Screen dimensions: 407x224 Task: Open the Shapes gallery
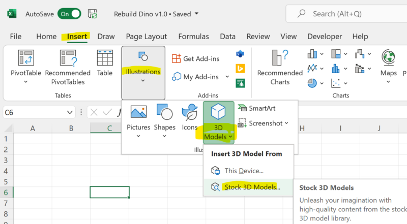164,121
